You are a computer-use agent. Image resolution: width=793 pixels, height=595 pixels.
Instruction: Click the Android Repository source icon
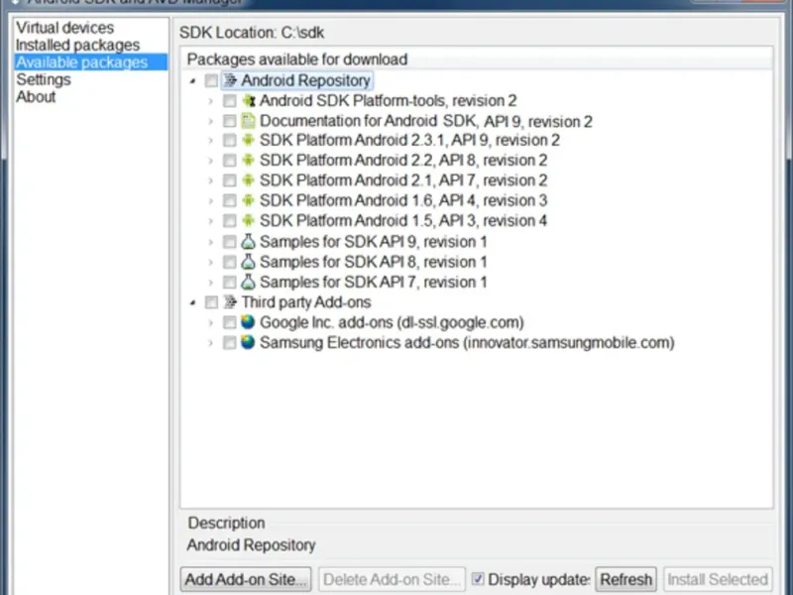(x=230, y=80)
